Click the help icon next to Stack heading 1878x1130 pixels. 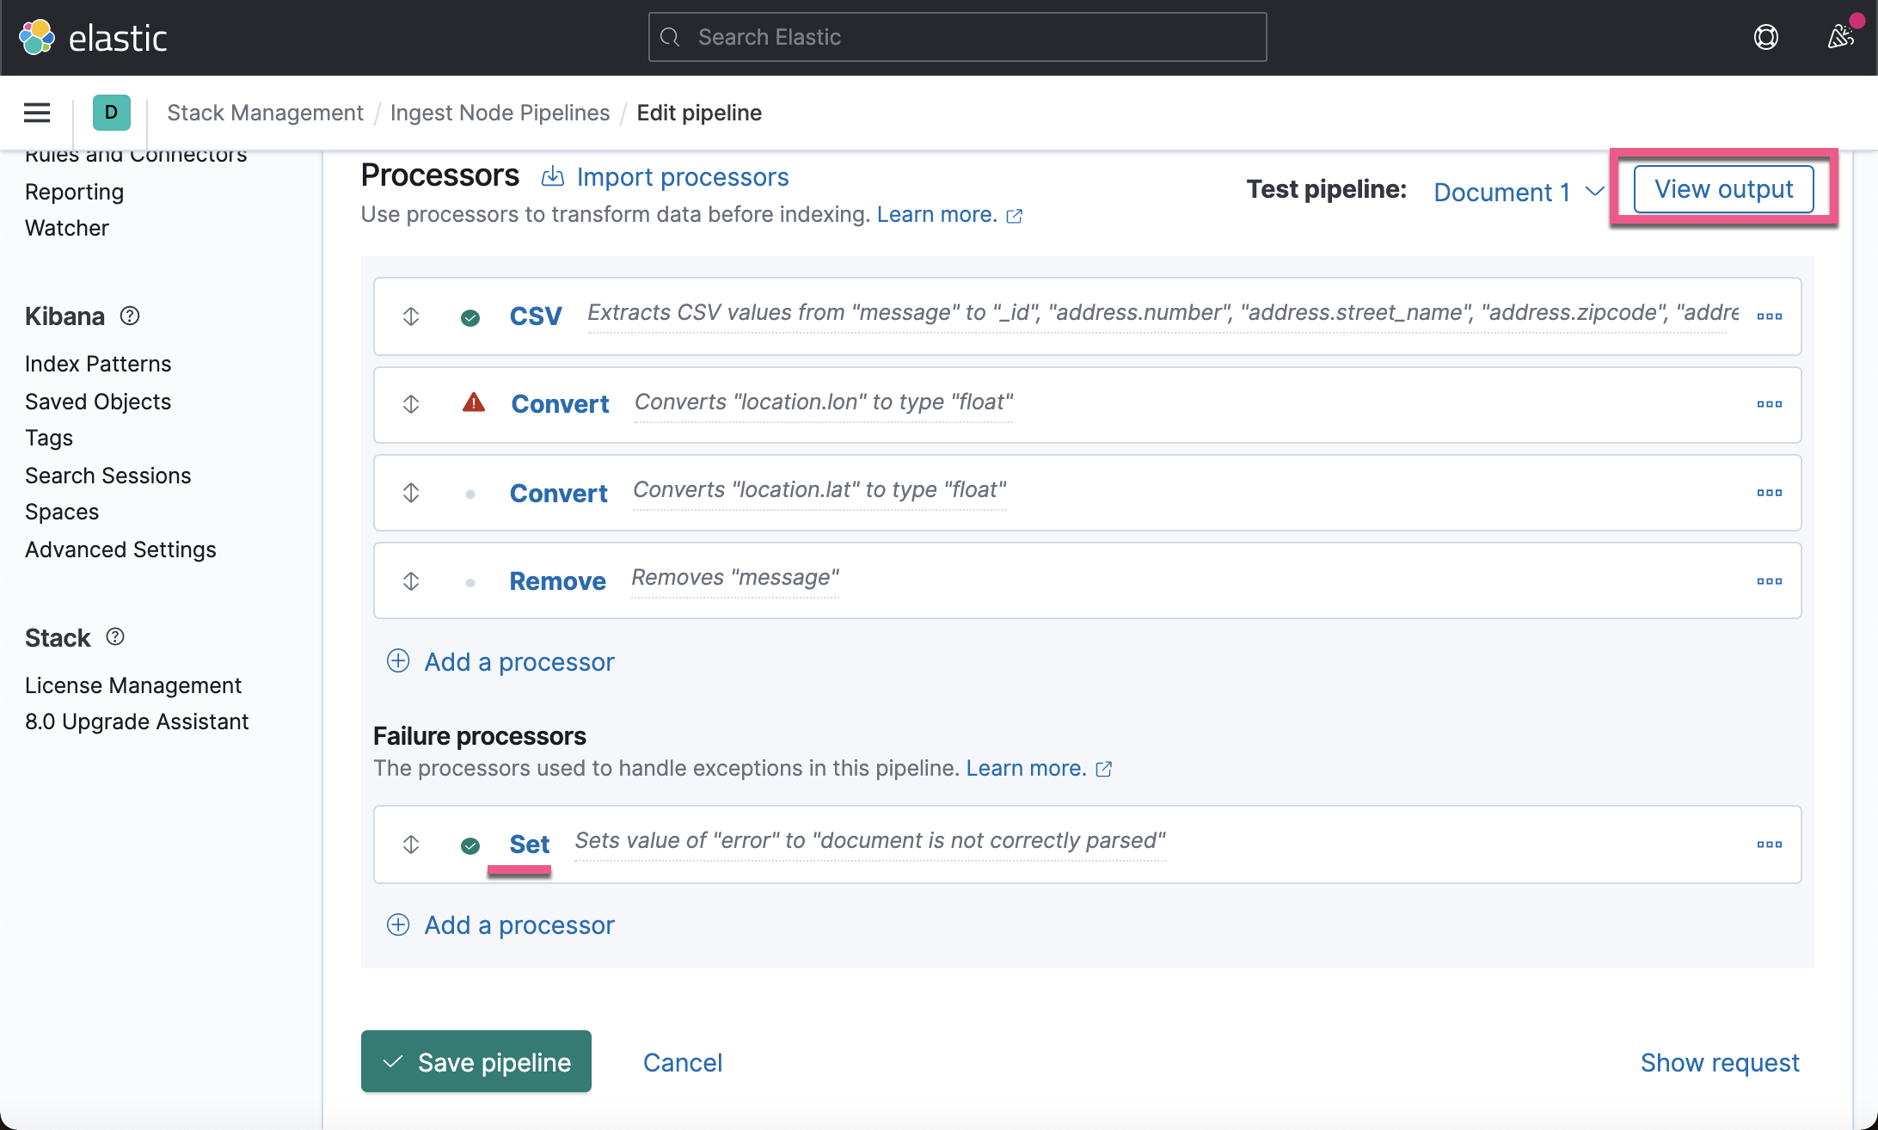click(x=114, y=637)
